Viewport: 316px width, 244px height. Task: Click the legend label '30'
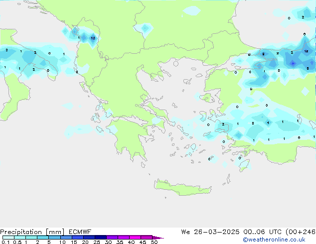(x=108, y=242)
